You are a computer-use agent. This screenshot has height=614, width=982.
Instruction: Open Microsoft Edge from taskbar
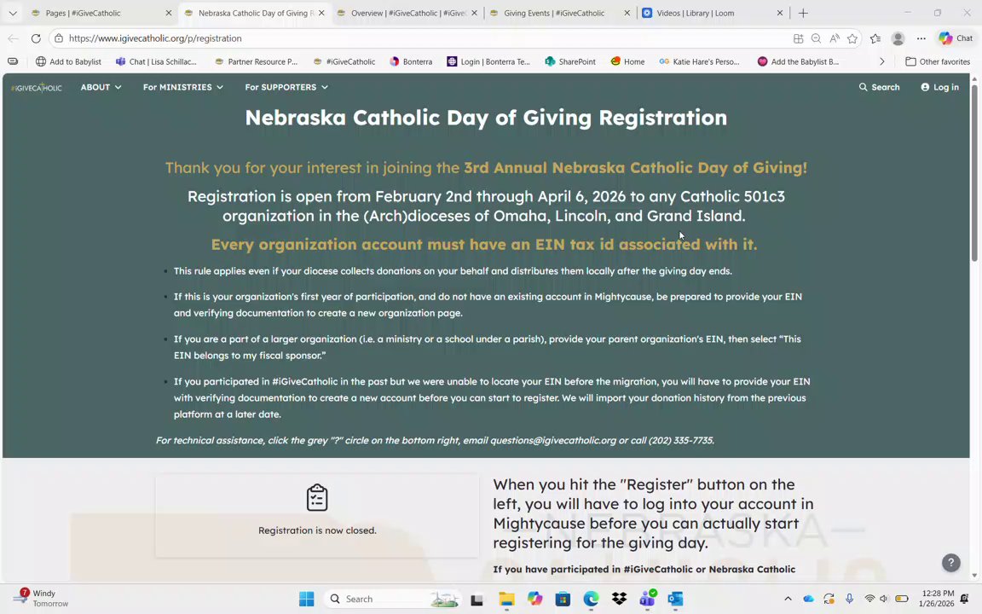click(x=592, y=599)
